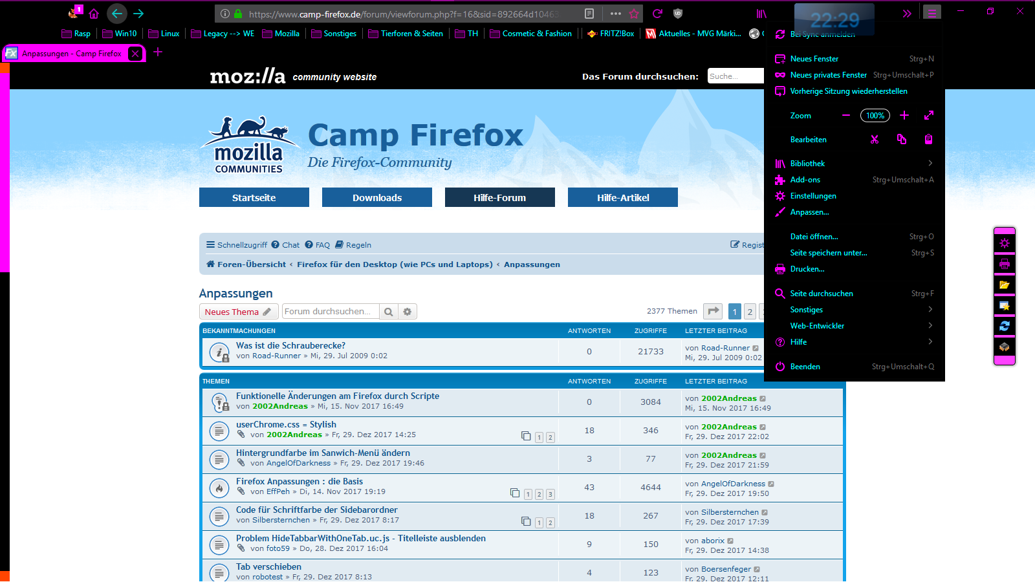
Task: Submit forum search with magnifier button
Action: pyautogui.click(x=389, y=312)
